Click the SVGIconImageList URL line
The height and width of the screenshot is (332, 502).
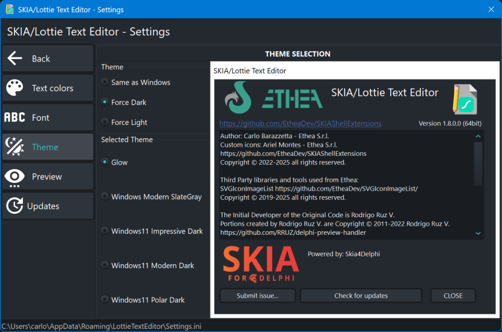click(x=319, y=189)
